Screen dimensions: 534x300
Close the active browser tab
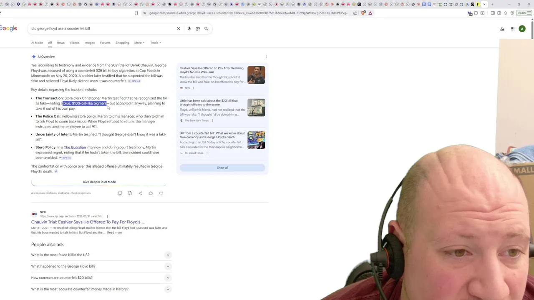[x=484, y=4]
